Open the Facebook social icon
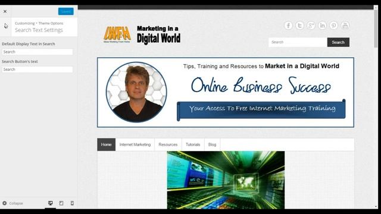Viewport: 381px width, 214px height. pyautogui.click(x=288, y=25)
